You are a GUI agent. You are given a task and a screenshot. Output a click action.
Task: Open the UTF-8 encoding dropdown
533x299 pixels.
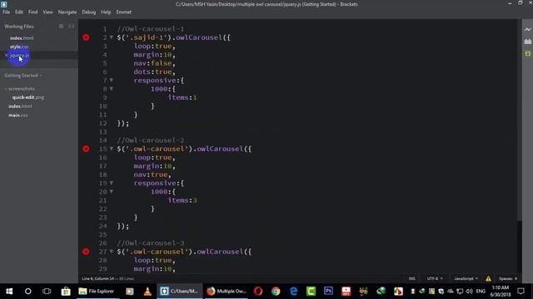pos(435,279)
